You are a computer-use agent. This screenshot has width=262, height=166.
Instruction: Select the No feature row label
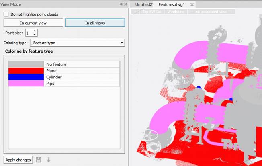[x=56, y=64]
